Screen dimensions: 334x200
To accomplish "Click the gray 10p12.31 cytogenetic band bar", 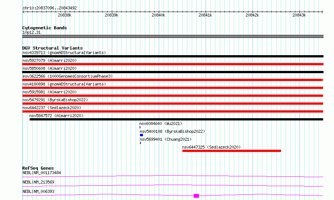I will [x=173, y=36].
